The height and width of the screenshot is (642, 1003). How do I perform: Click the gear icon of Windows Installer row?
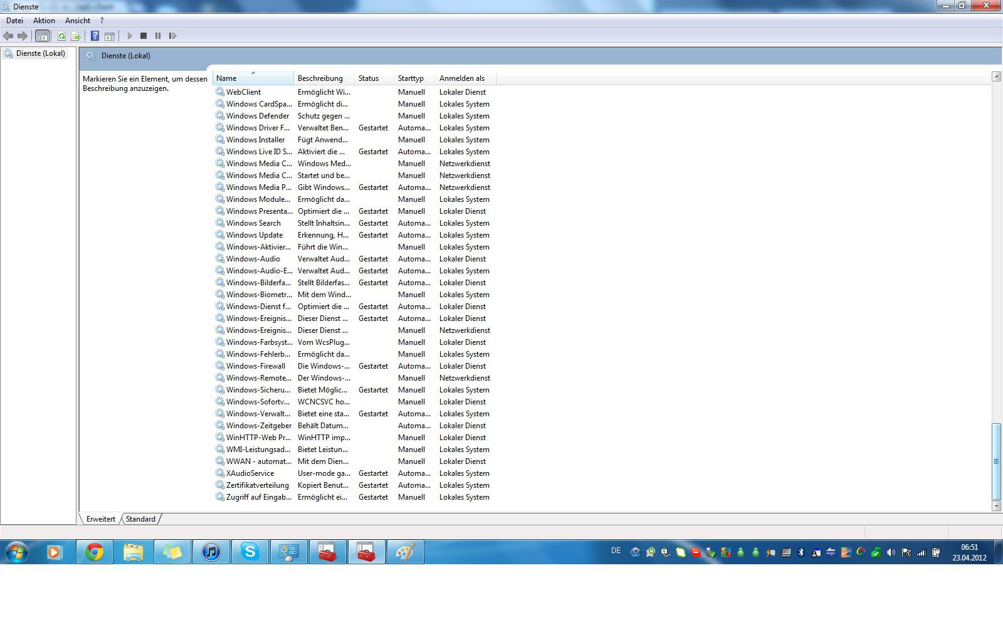pos(220,140)
